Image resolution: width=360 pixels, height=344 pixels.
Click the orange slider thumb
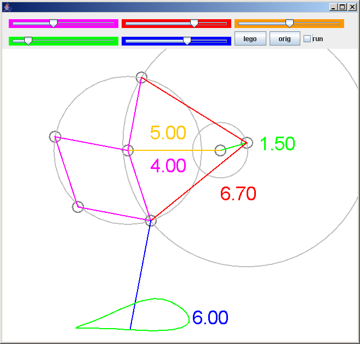point(289,24)
